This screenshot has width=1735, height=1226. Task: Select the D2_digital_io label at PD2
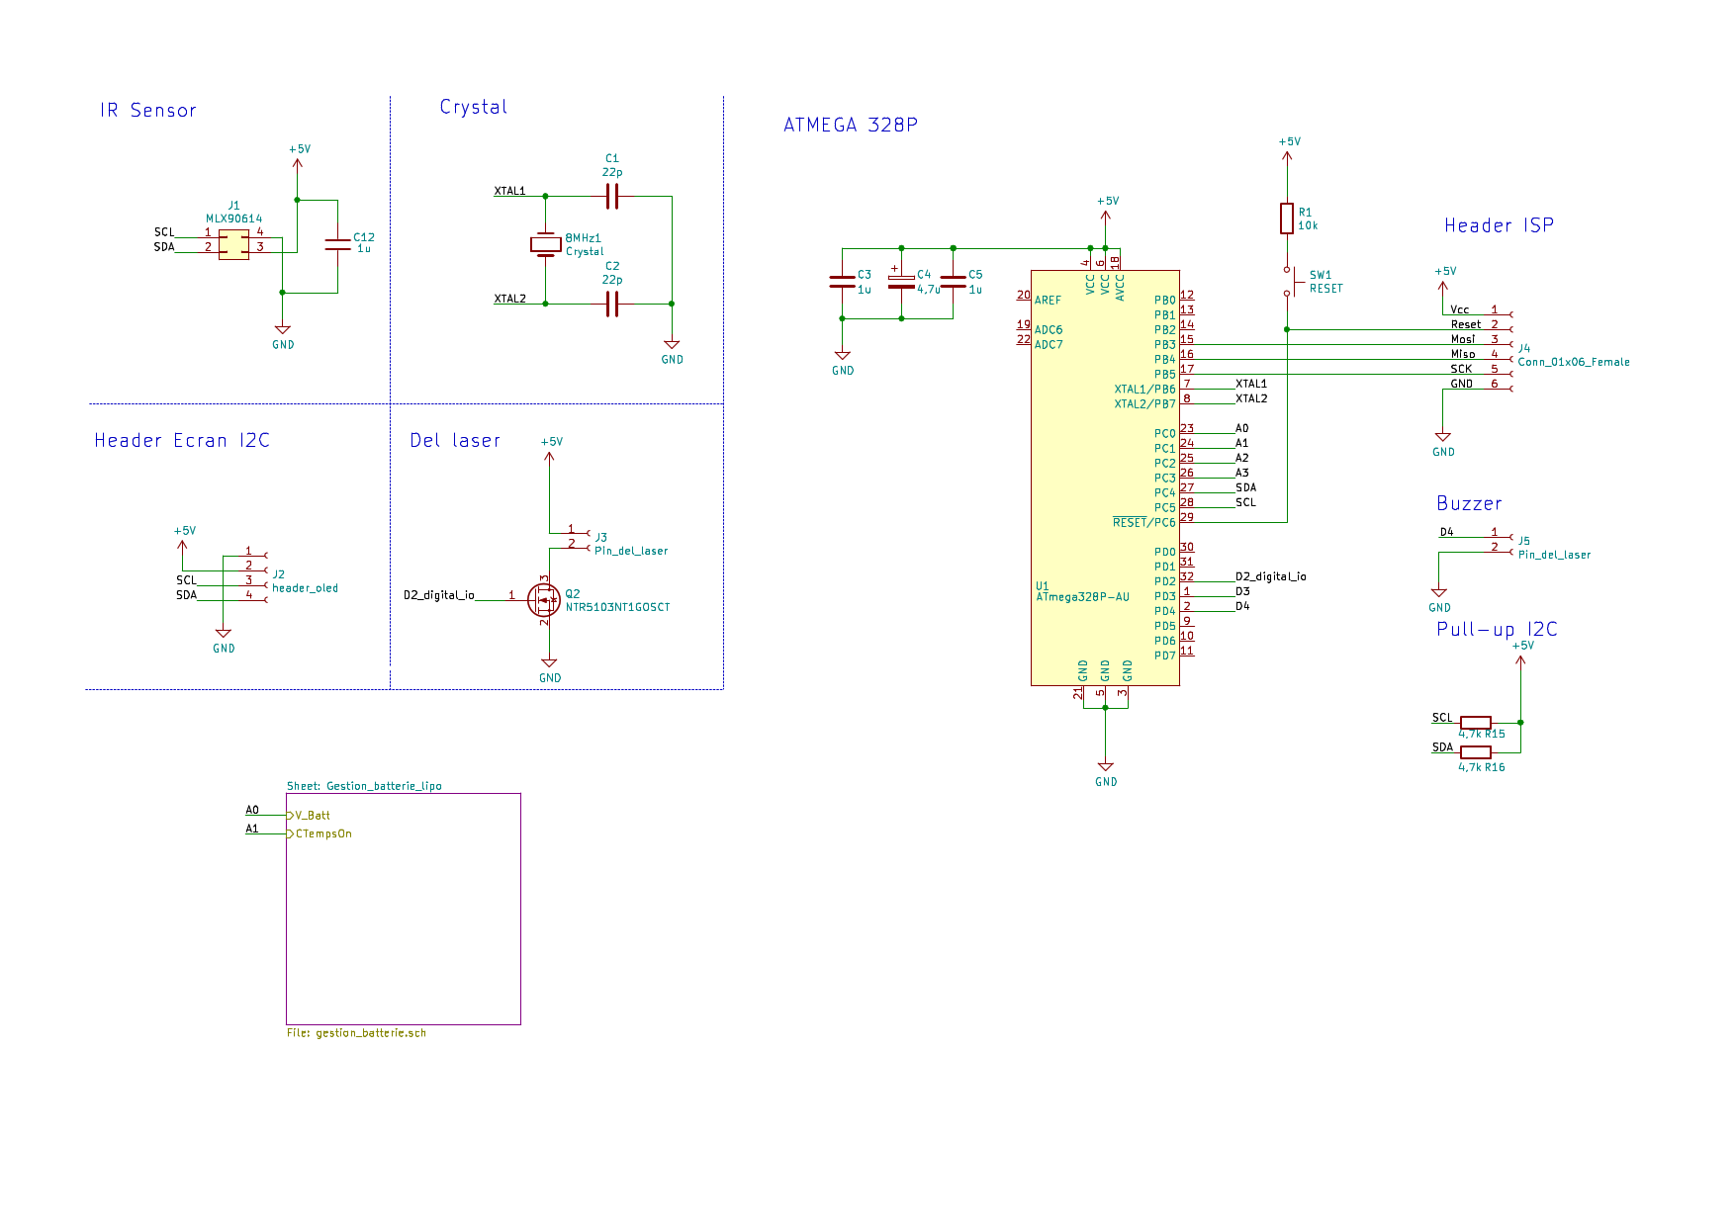(x=1270, y=576)
